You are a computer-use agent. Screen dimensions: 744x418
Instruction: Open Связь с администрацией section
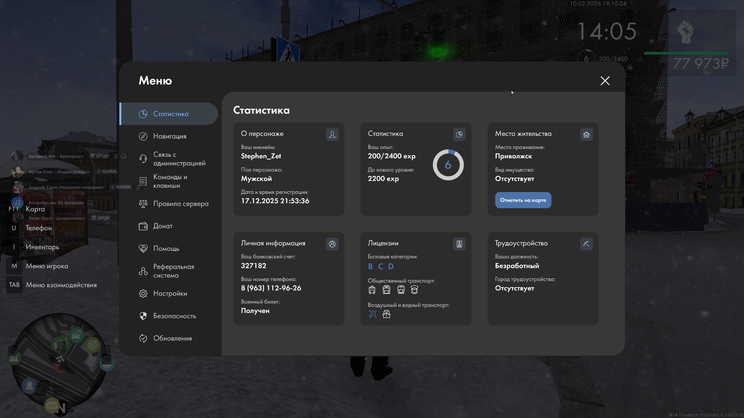point(179,159)
